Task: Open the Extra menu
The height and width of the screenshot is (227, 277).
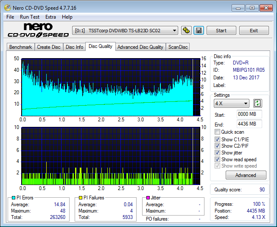Action: click(50, 17)
